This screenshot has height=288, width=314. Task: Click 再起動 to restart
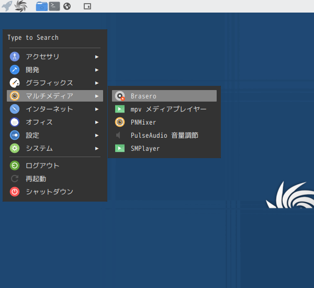click(x=36, y=179)
